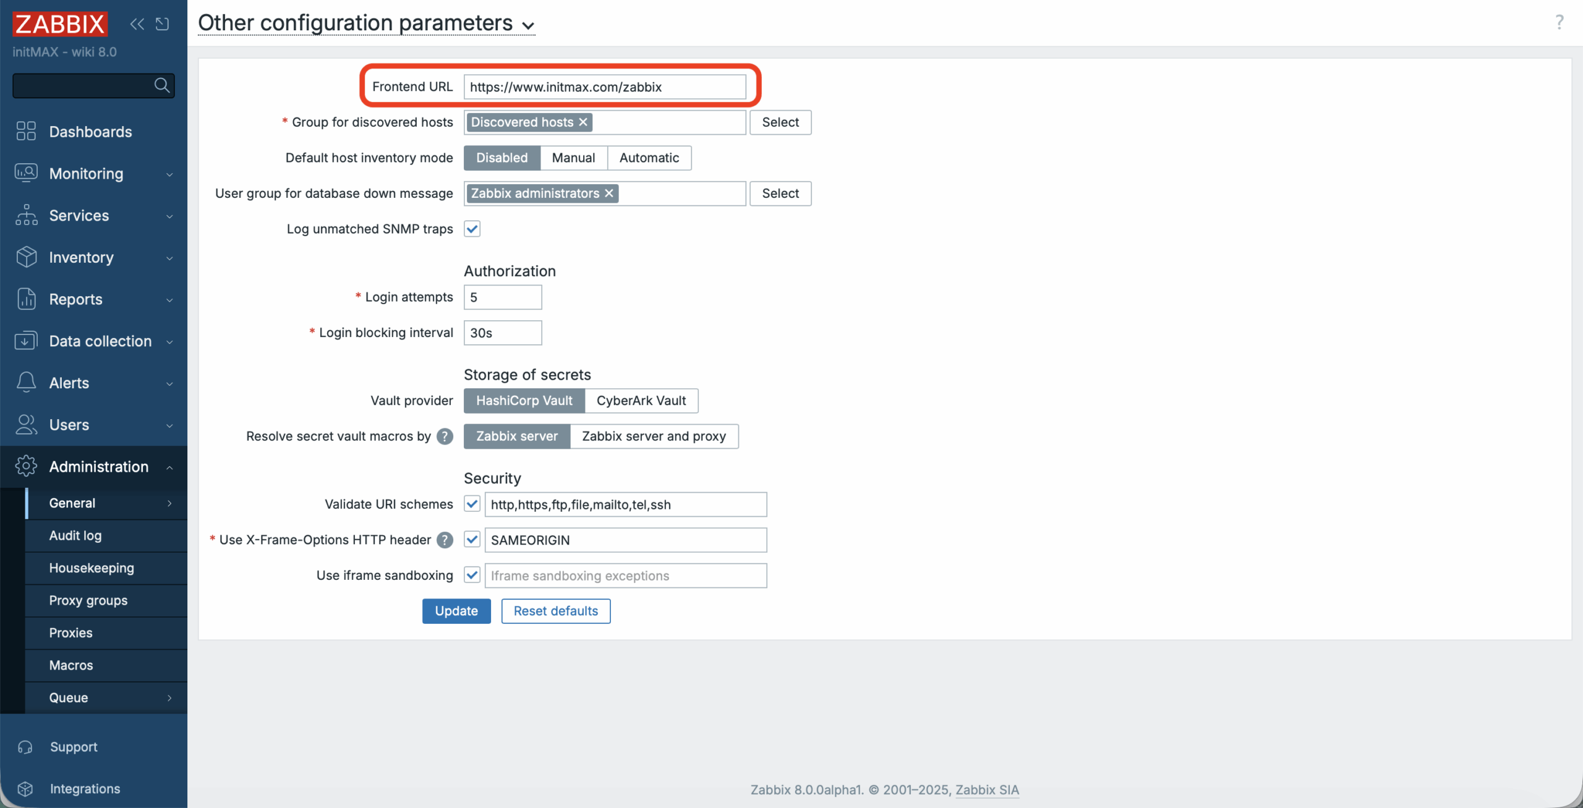Click the sidebar kiosk-mode icon

163,24
